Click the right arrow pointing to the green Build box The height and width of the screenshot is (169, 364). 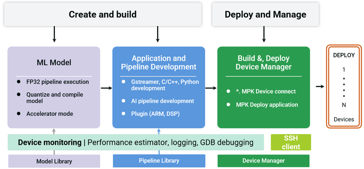coord(211,88)
